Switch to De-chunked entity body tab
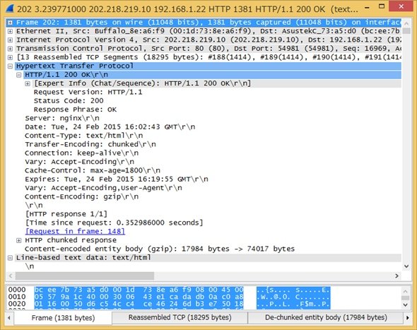This screenshot has width=417, height=330. pos(326,317)
